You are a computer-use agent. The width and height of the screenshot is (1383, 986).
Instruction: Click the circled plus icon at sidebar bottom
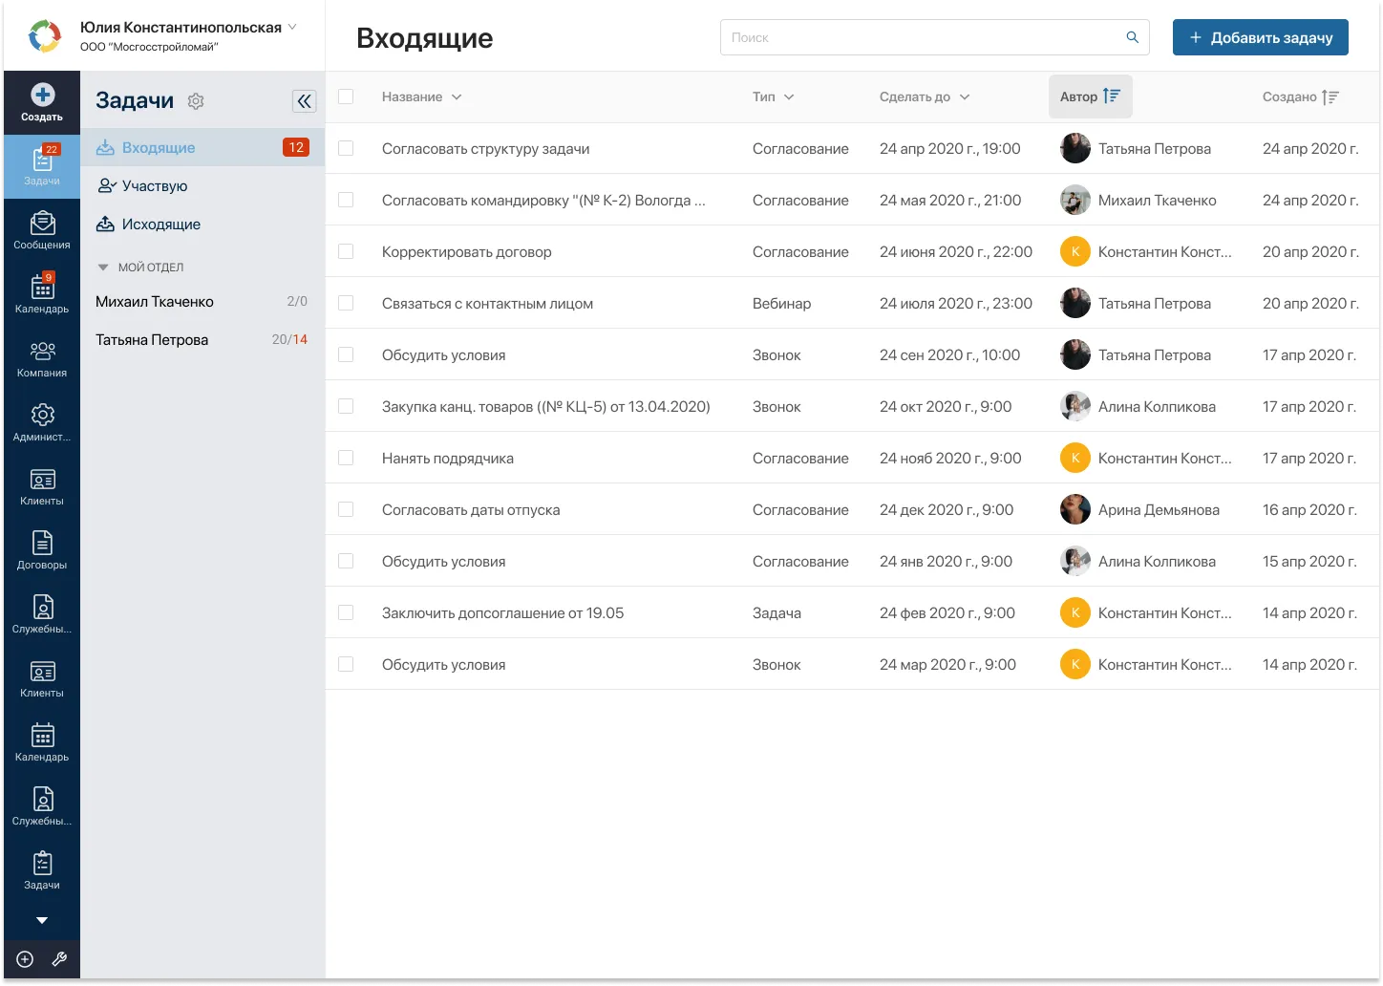click(25, 959)
